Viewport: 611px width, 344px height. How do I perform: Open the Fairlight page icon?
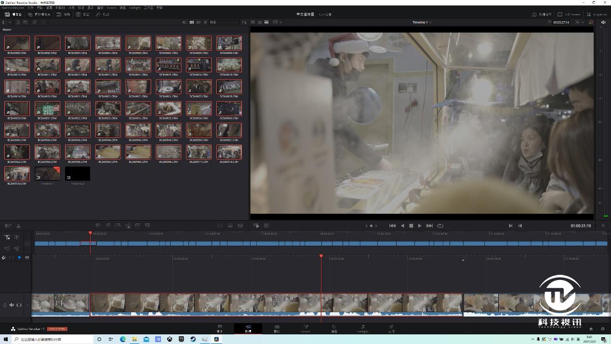click(362, 328)
